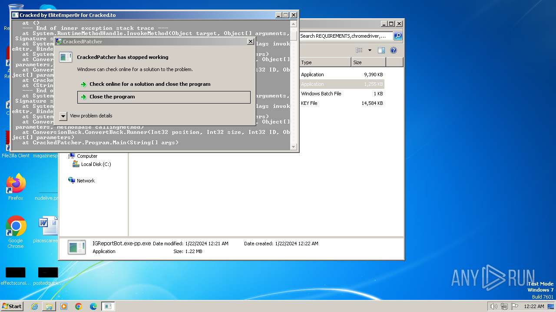Click the crashed program icon in the dialog
The width and height of the screenshot is (556, 312).
point(66,57)
